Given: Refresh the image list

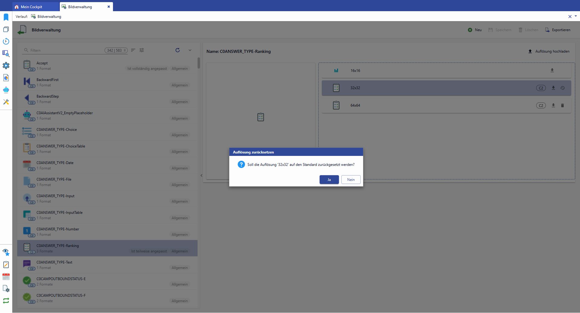Looking at the screenshot, I should [x=178, y=50].
